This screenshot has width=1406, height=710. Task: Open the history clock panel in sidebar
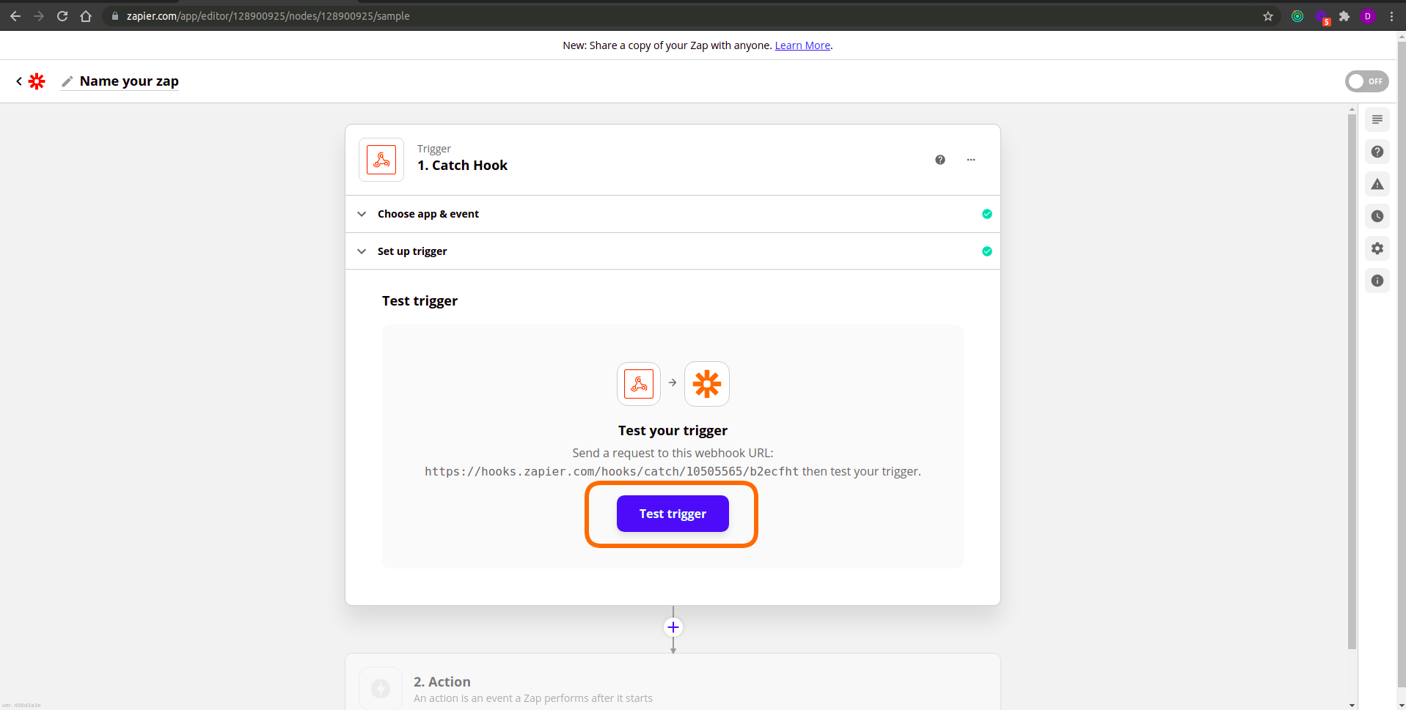pyautogui.click(x=1377, y=216)
